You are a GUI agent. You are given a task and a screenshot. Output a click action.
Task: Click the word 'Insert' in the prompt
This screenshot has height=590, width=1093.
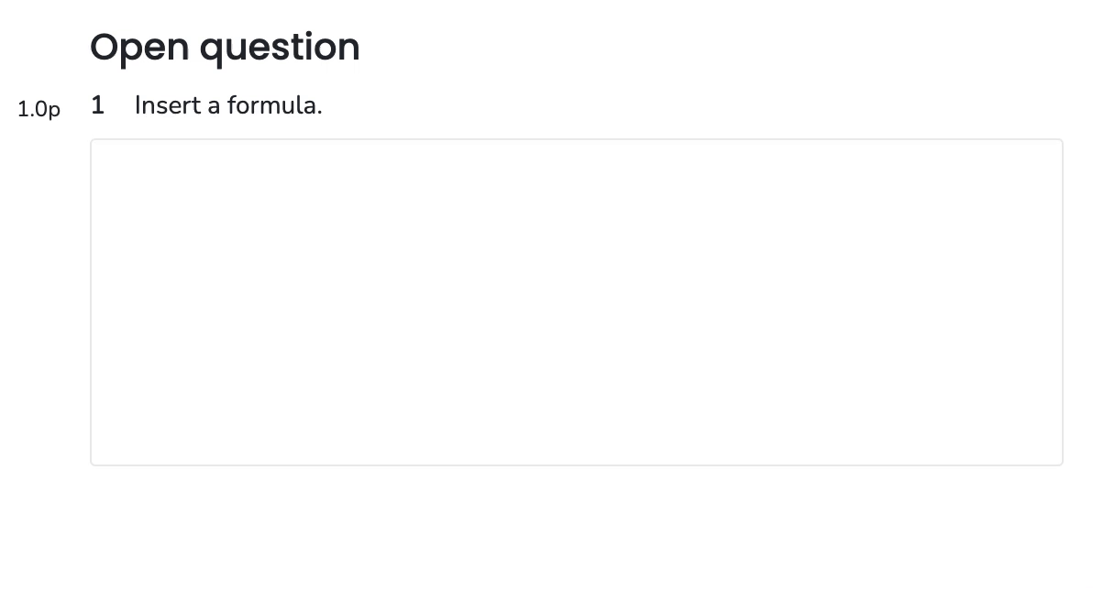[167, 105]
